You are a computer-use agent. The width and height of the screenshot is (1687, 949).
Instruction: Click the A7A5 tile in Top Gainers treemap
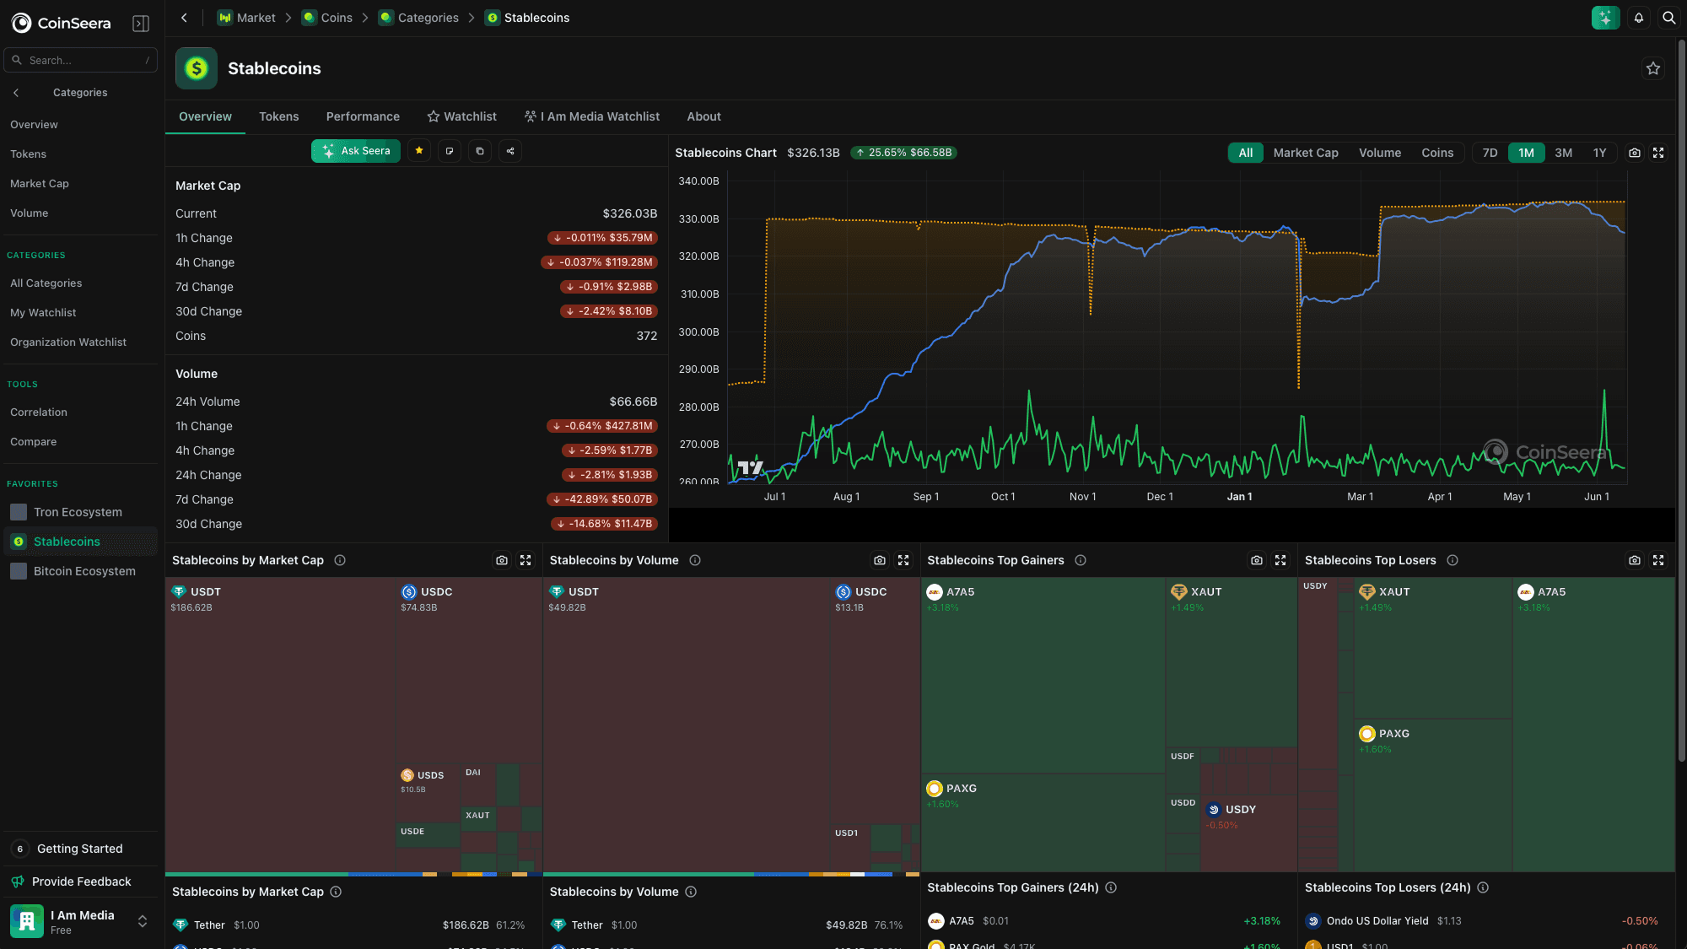click(1043, 675)
